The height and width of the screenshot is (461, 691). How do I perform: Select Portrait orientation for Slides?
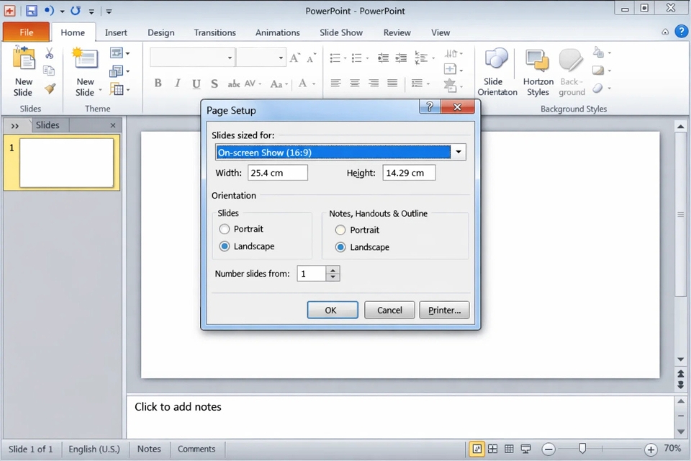click(x=224, y=230)
